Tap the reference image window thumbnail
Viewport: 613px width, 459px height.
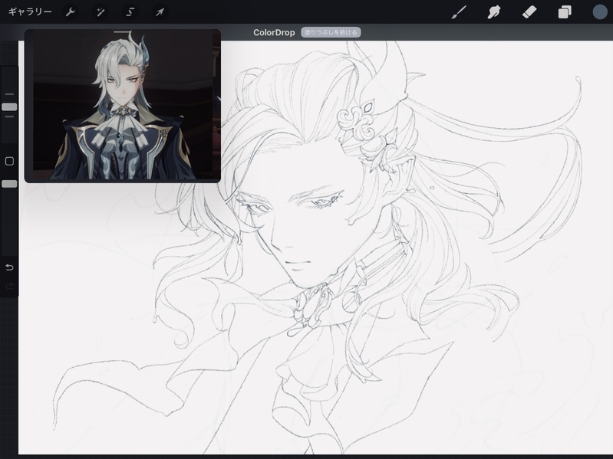[123, 107]
